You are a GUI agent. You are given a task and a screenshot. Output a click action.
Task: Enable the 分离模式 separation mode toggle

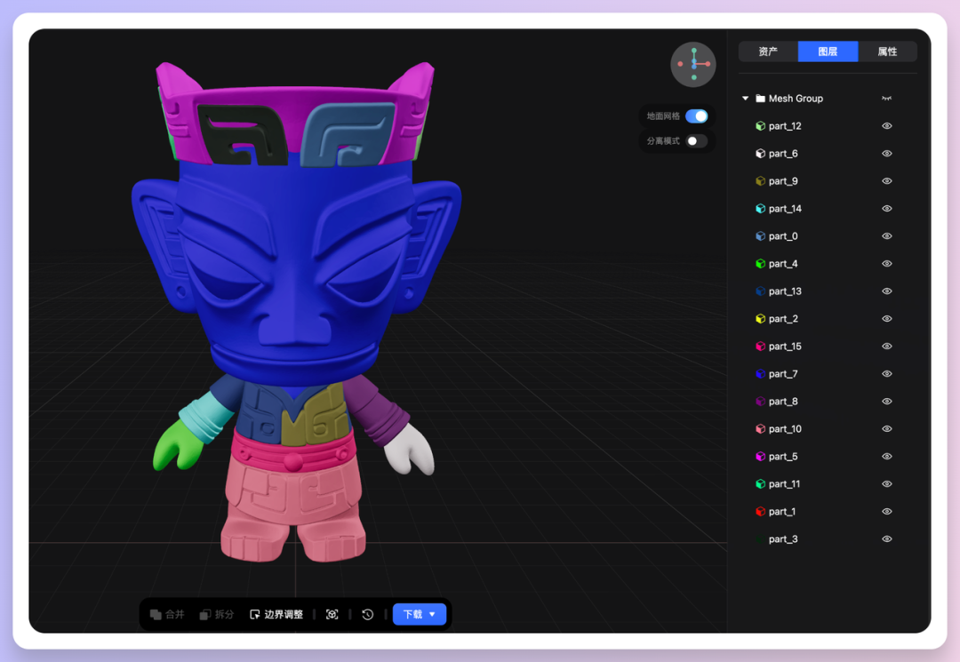(x=696, y=141)
